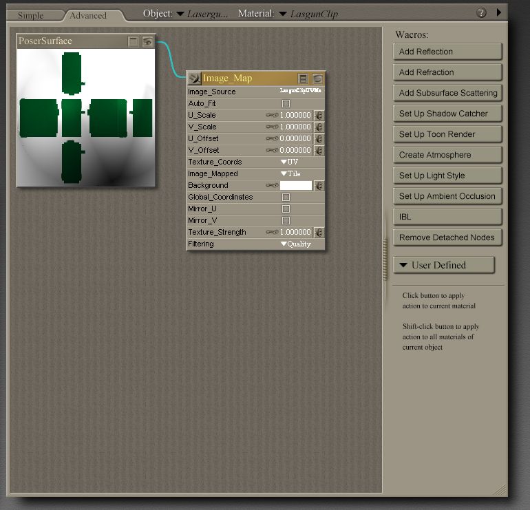Enable the Auto_Fit checkbox
Viewport: 530px width, 510px height.
coord(286,103)
